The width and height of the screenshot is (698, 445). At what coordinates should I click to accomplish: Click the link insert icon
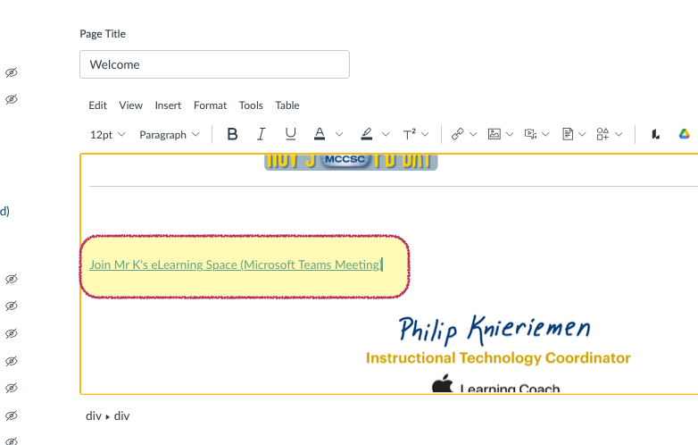click(457, 134)
